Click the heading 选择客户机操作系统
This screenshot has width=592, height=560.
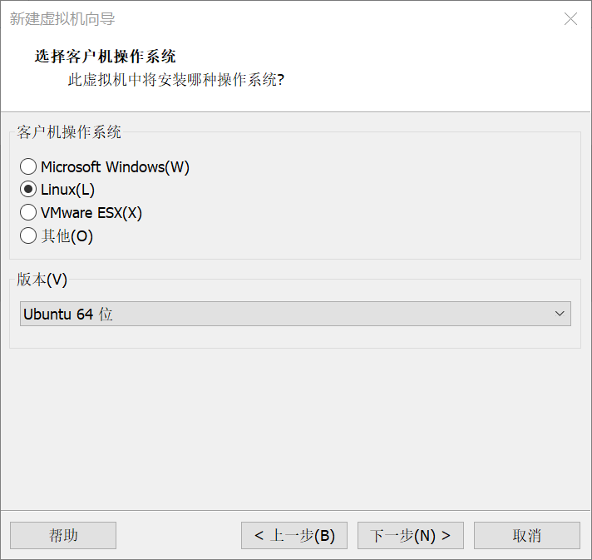(106, 57)
